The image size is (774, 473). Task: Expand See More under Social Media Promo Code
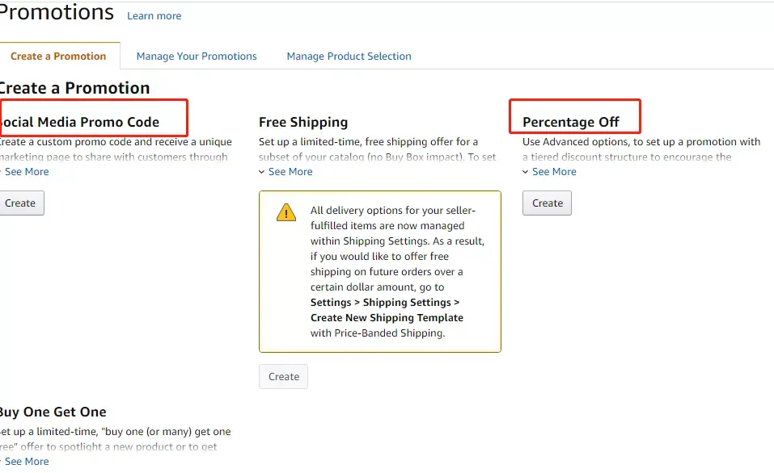[x=27, y=171]
